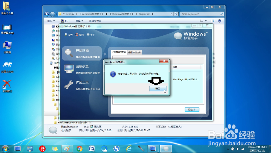The image size is (271, 153).
Task: Open Sticky Notes from the taskbar
Action: click(55, 149)
